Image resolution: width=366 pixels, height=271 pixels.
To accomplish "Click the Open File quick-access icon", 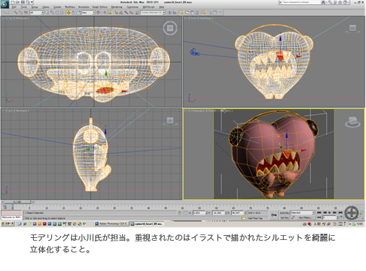I will pos(17,2).
